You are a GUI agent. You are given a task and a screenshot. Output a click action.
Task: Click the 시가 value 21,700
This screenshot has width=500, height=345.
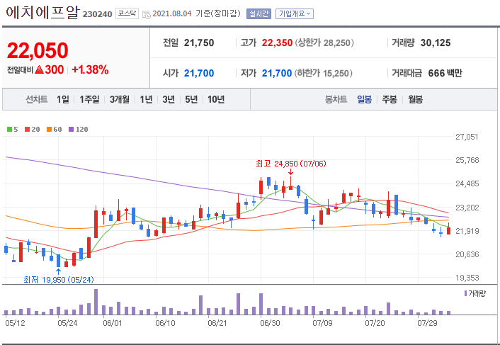click(199, 73)
